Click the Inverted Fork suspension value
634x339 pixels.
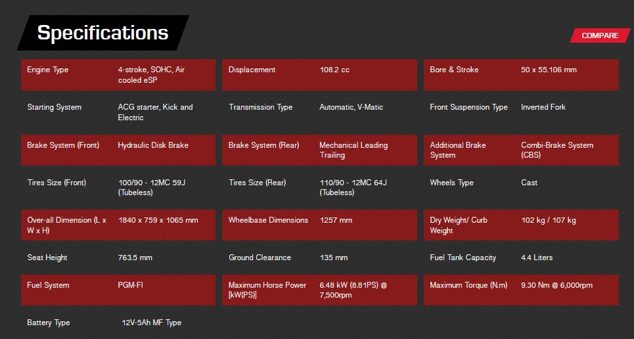pyautogui.click(x=543, y=107)
